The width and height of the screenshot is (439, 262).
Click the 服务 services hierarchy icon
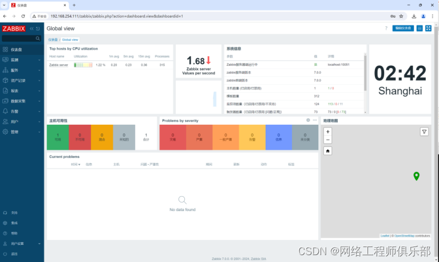pyautogui.click(x=5, y=70)
